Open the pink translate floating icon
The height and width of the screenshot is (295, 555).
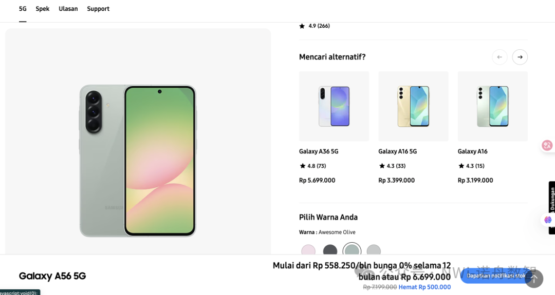tap(547, 145)
